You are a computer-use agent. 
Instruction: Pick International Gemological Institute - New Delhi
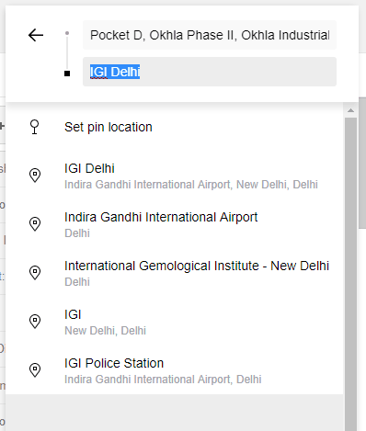pyautogui.click(x=175, y=273)
